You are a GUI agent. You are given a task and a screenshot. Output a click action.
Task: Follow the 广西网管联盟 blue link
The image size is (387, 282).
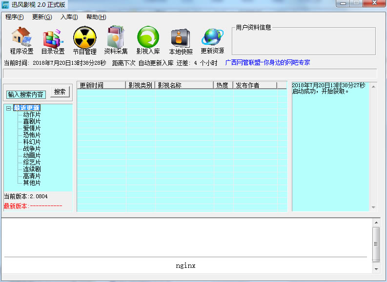coord(267,63)
